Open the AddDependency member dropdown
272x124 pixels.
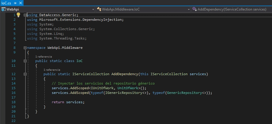click(232, 9)
